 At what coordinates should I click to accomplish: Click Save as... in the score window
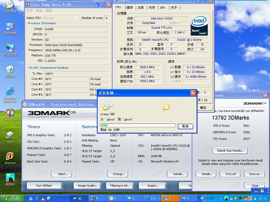tap(255, 174)
